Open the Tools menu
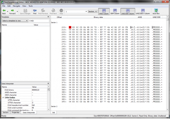170x119 pixels. [31, 6]
